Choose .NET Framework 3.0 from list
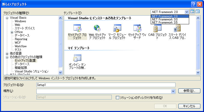The image size is (204, 112). 170,19
